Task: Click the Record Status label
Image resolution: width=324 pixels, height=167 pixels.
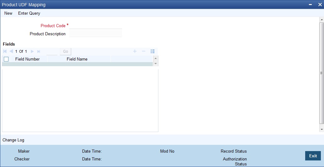Action: 234,151
